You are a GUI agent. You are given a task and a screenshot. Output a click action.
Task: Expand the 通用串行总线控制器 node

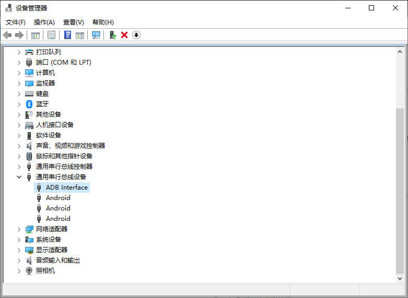(x=19, y=167)
